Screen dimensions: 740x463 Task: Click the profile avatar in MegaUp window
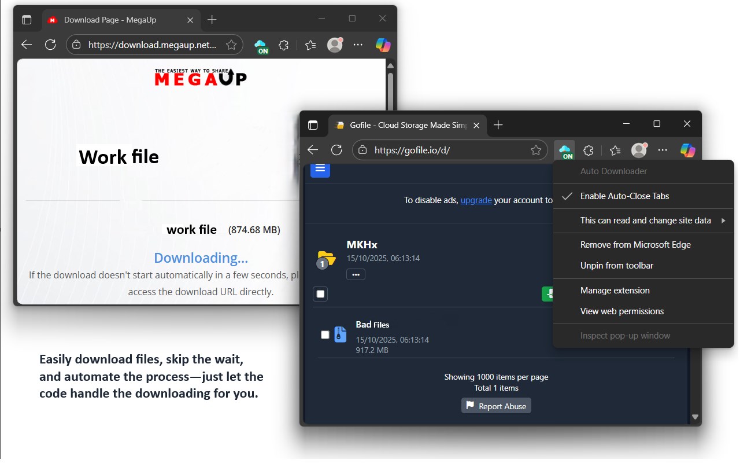(x=335, y=45)
